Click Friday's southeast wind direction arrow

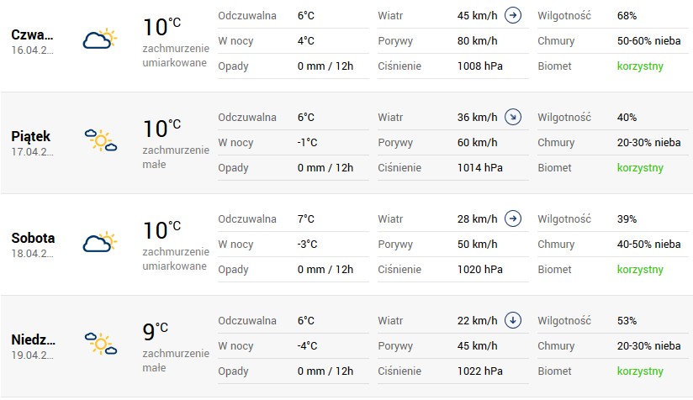point(514,117)
